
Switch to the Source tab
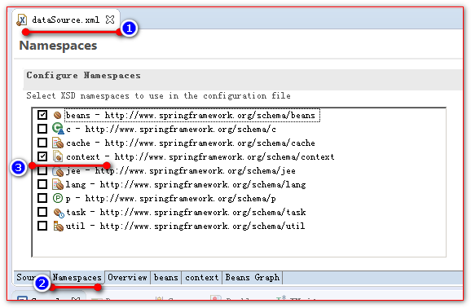[32, 277]
